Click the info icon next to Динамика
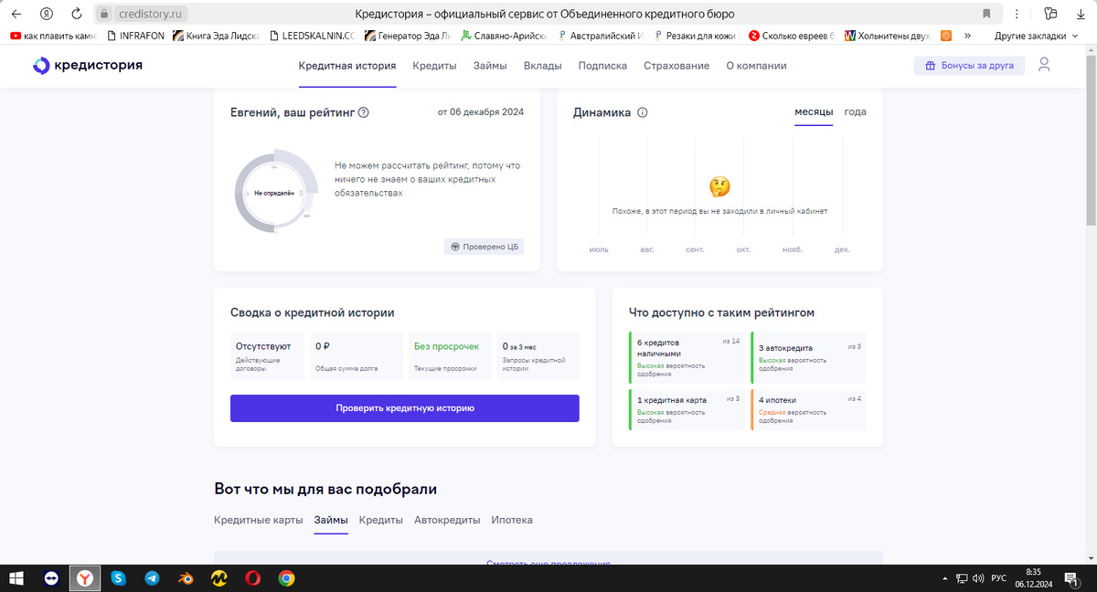Viewport: 1097px width, 592px height. 642,112
